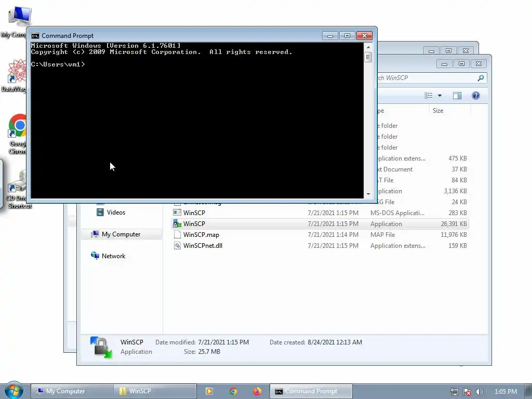Click the MS-DOS Applicati... type cell
This screenshot has width=532, height=399.
click(397, 212)
